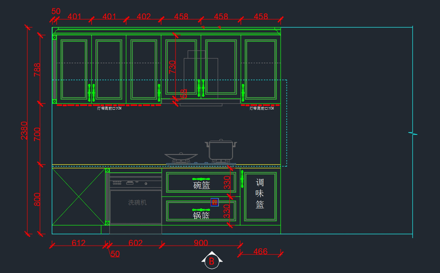The image size is (440, 273).
Task: Click the 900 width dimension text
Action: point(201,243)
